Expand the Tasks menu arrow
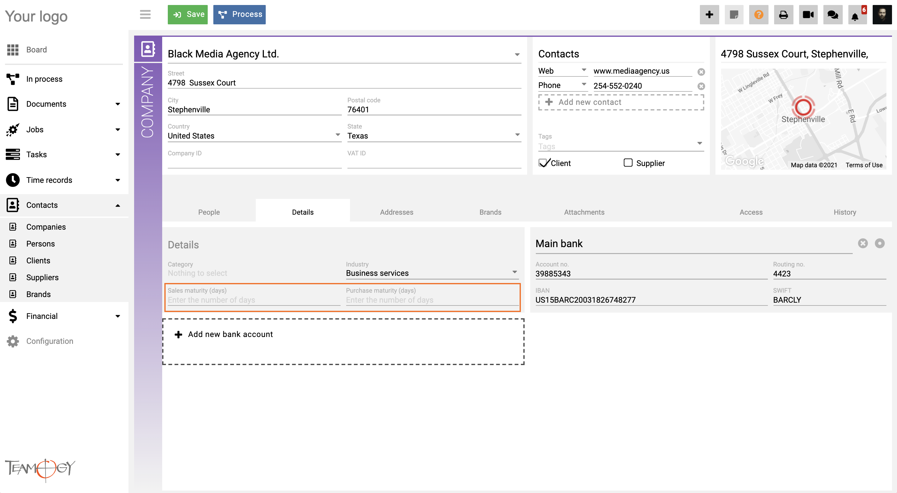897x493 pixels. click(118, 155)
